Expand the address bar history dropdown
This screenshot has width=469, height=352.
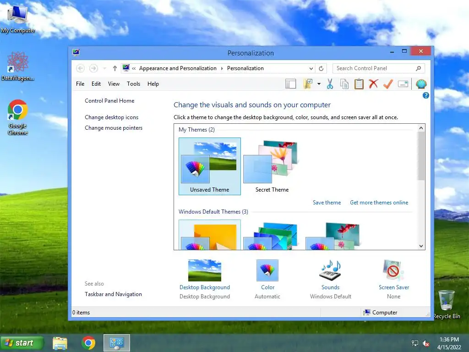[x=311, y=69]
